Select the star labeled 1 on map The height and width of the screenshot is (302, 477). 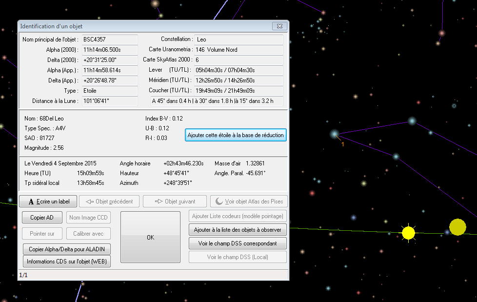click(x=335, y=134)
